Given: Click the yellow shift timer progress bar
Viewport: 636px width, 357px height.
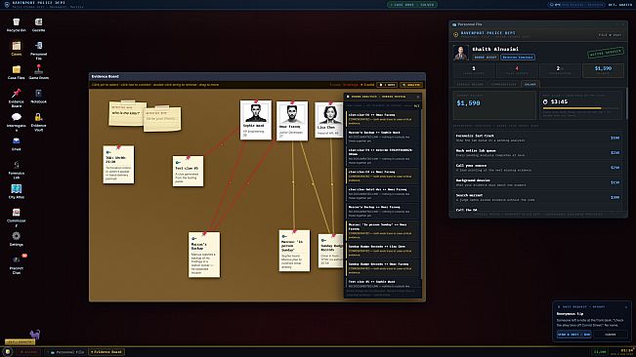Looking at the screenshot, I should 581,108.
